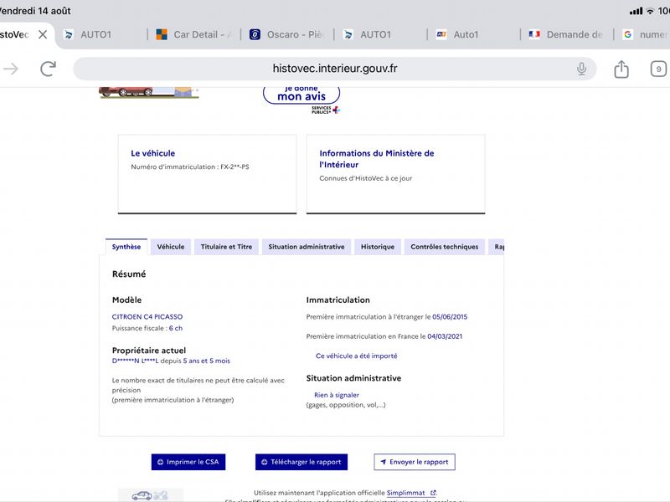Open the tab overview showing 9 tabs

(x=658, y=69)
